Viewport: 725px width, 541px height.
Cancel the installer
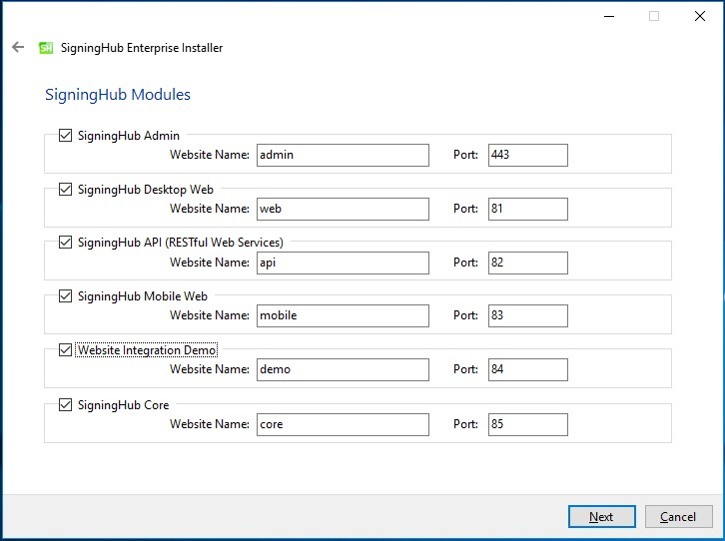[x=678, y=516]
